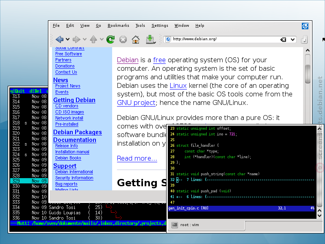Click the Go button beside the URL bar

tap(304, 39)
